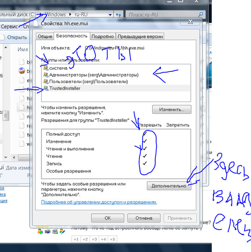The width and height of the screenshot is (251, 252).
Task: Focus the Поиск: ru-RU search field
Action: 163,15
